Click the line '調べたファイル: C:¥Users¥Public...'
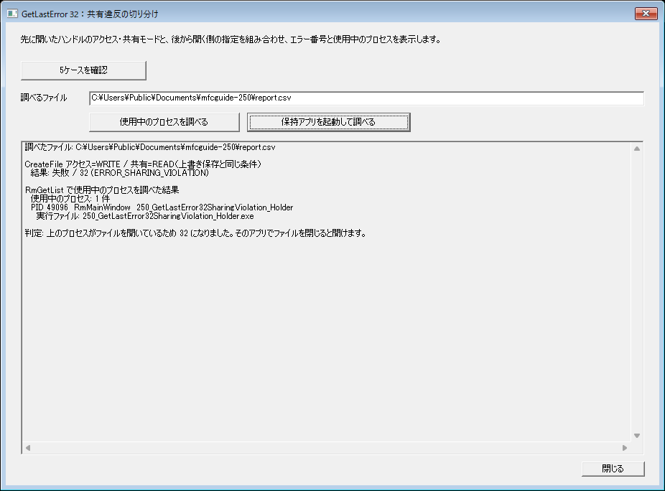This screenshot has height=491, width=665. [x=150, y=147]
